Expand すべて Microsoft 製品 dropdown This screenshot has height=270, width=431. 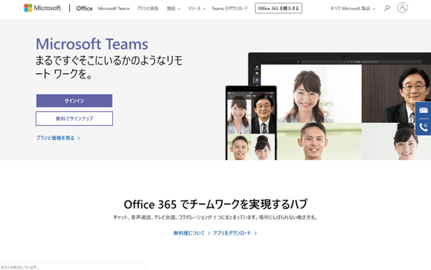point(353,9)
